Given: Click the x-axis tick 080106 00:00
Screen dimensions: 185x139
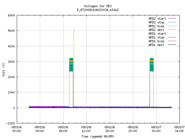Looking at the screenshot, I should [17, 129].
